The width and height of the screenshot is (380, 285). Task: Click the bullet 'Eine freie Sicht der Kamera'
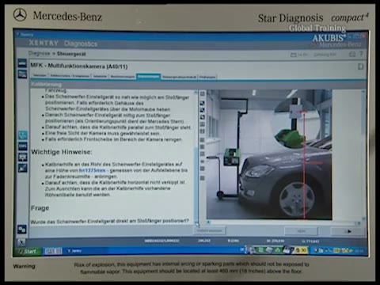[x=102, y=133]
